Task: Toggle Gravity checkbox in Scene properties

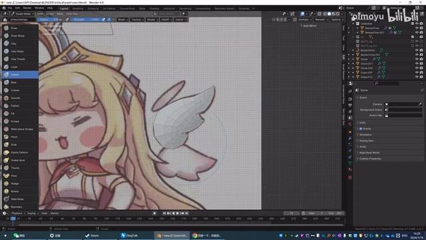Action: pos(361,129)
